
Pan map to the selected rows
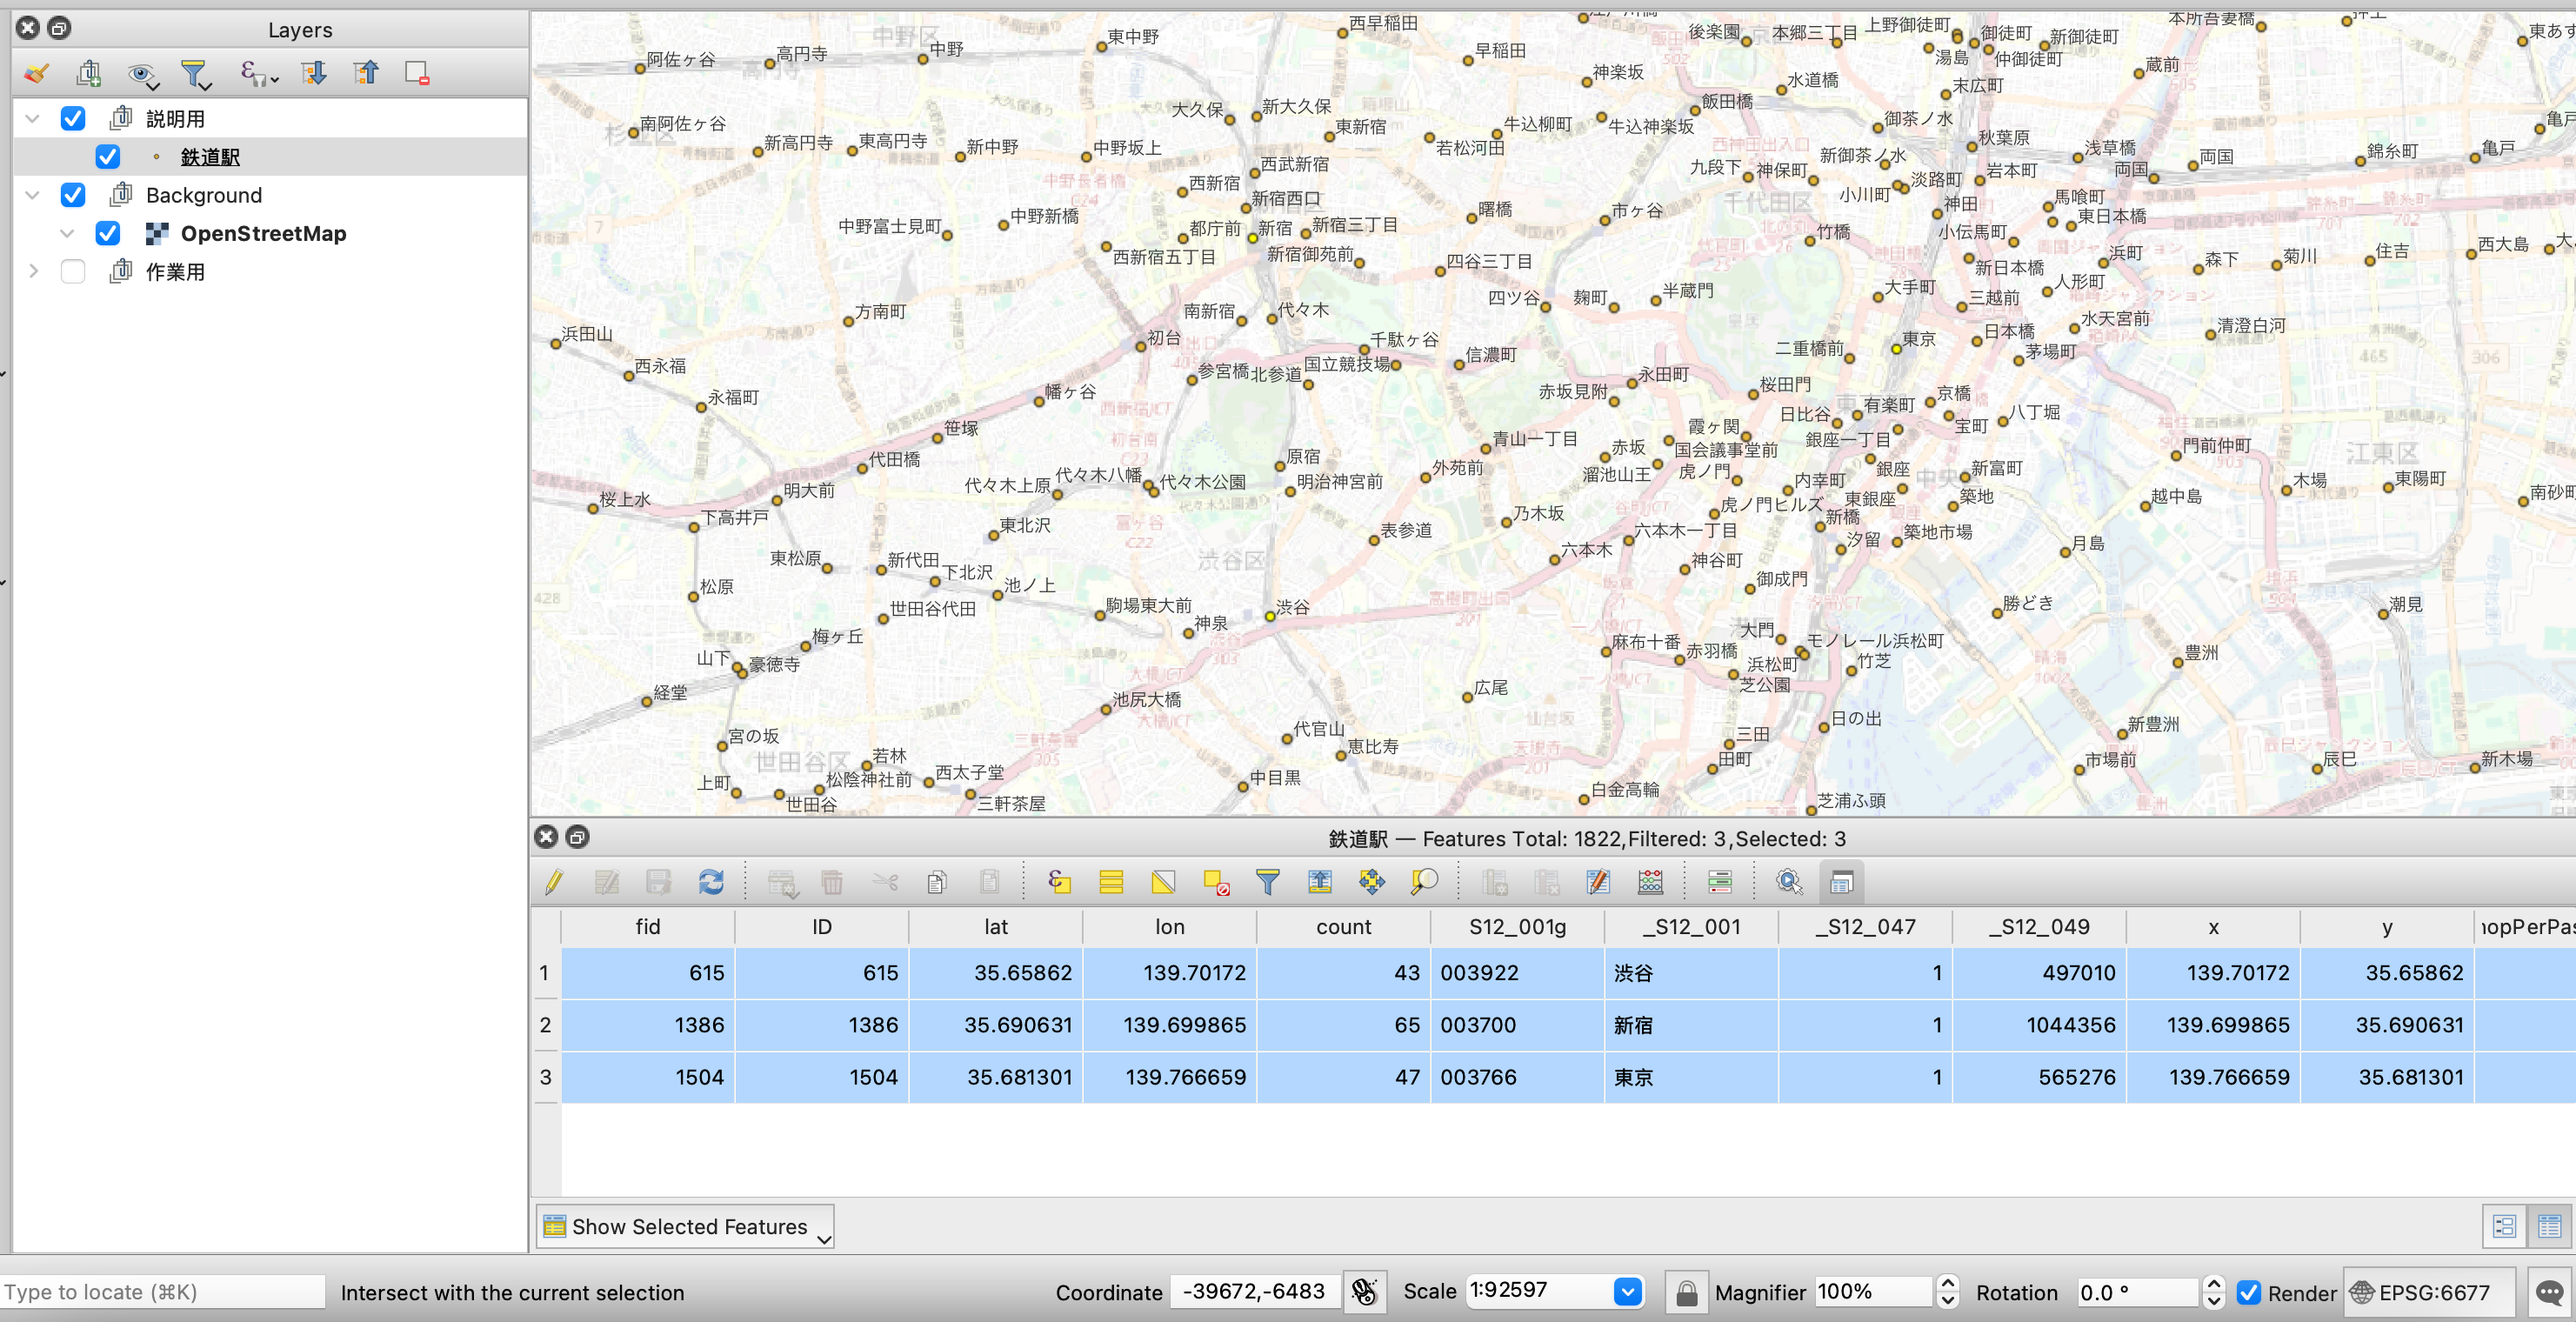click(1372, 881)
